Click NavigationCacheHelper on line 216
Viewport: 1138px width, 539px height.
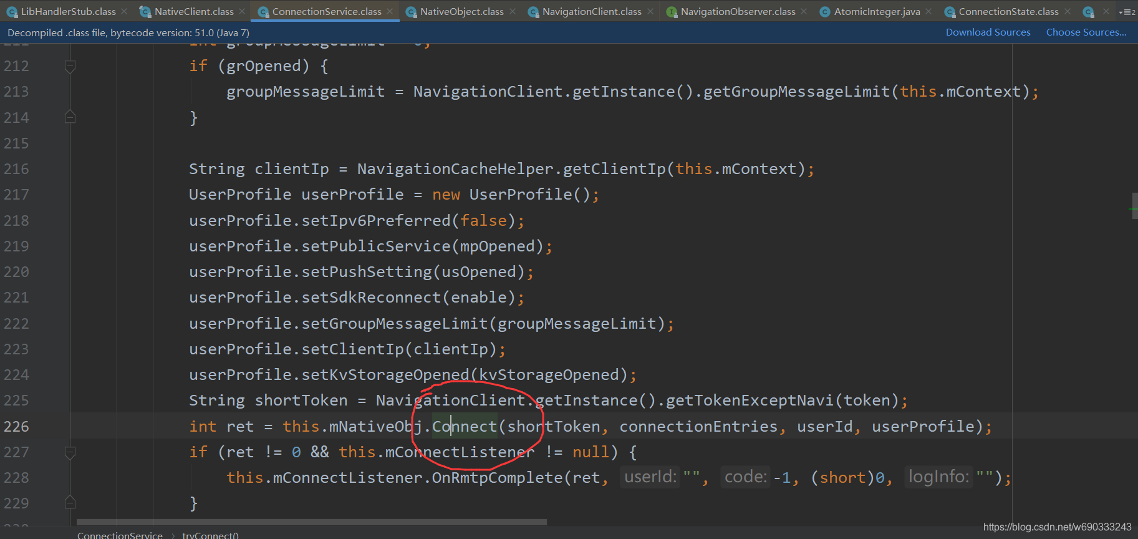pyautogui.click(x=455, y=169)
